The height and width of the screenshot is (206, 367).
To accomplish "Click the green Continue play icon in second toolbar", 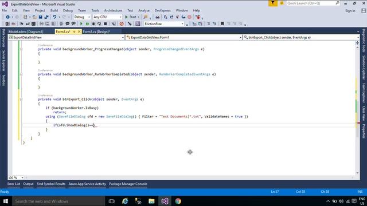I will click(81, 24).
